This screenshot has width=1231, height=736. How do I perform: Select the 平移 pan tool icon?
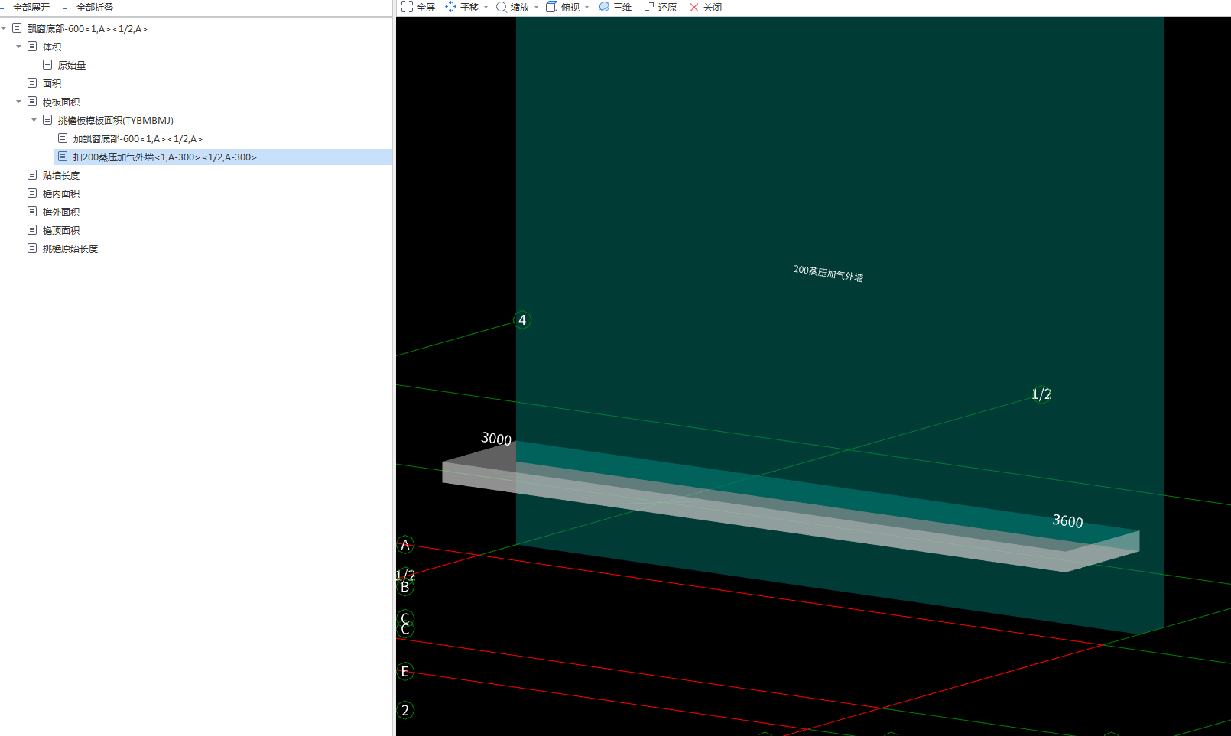click(451, 7)
